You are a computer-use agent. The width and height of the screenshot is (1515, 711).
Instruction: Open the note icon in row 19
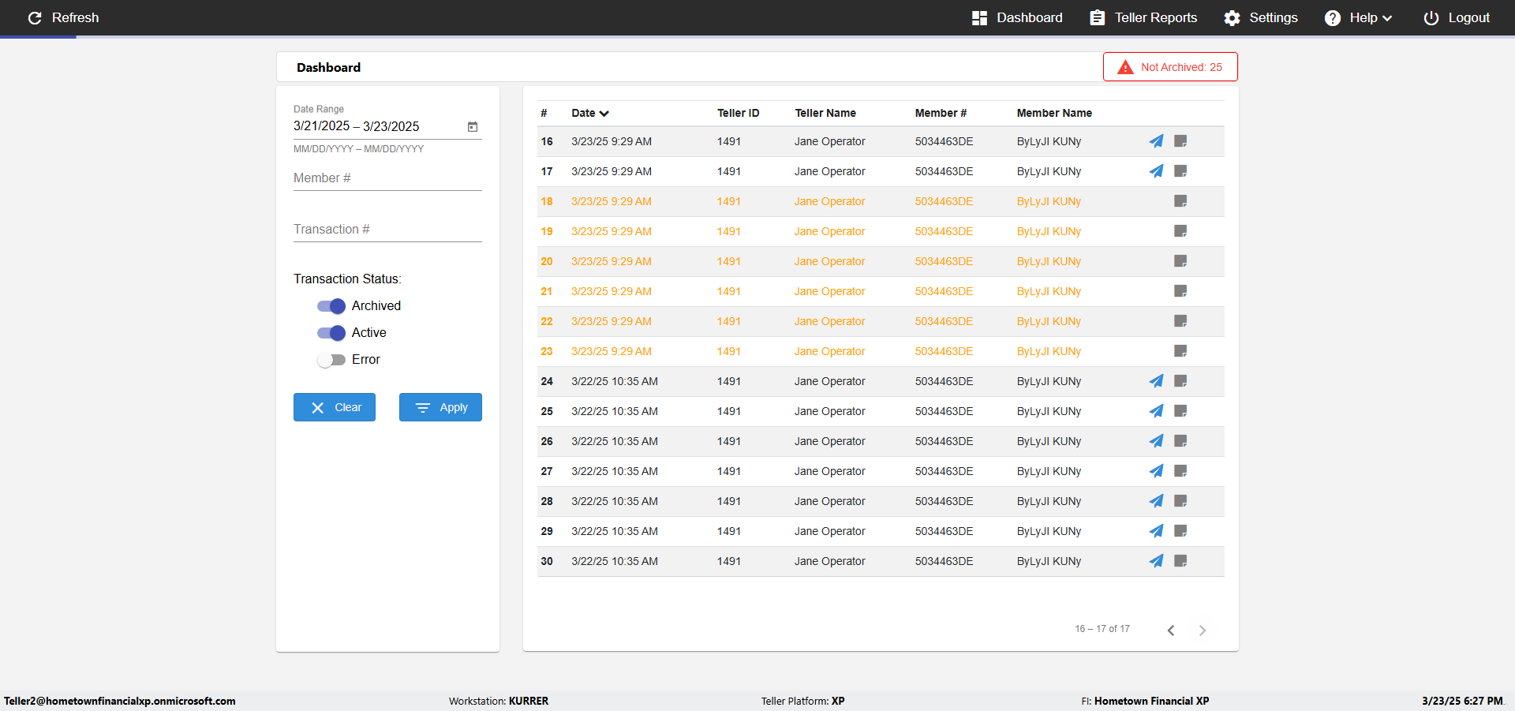[x=1180, y=231]
